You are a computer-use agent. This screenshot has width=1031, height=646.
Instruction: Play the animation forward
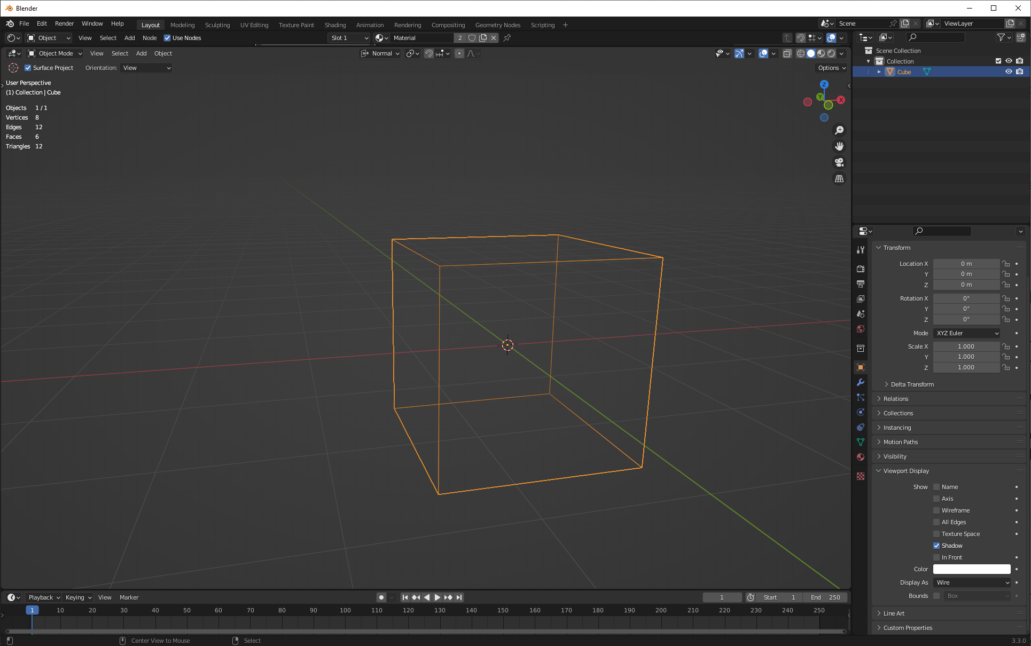pos(438,597)
